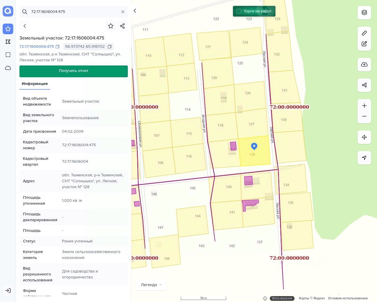Copy the coordinates 56.973742 65.918702
Screen dimensions: 377x302
110,47
